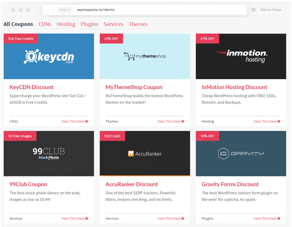
Task: Click the Hosting category under InMotion card
Action: point(208,121)
